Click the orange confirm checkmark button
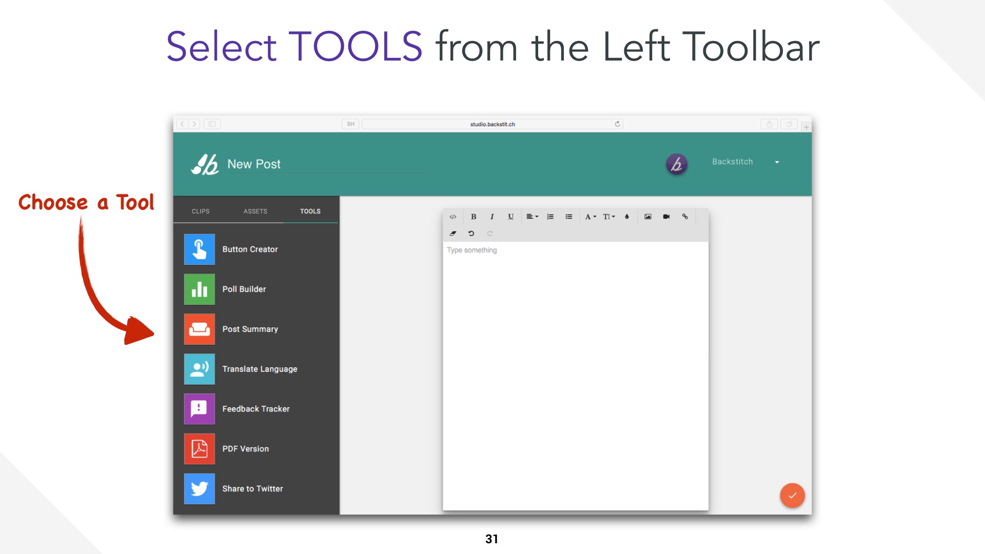The height and width of the screenshot is (554, 985). pos(792,495)
